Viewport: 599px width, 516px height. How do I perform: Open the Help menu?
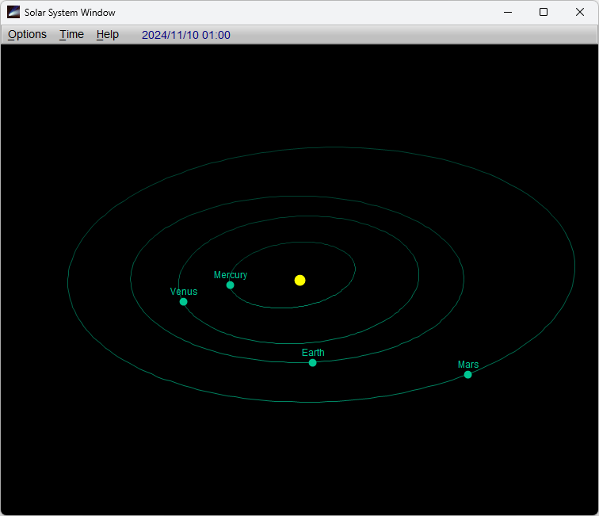108,34
